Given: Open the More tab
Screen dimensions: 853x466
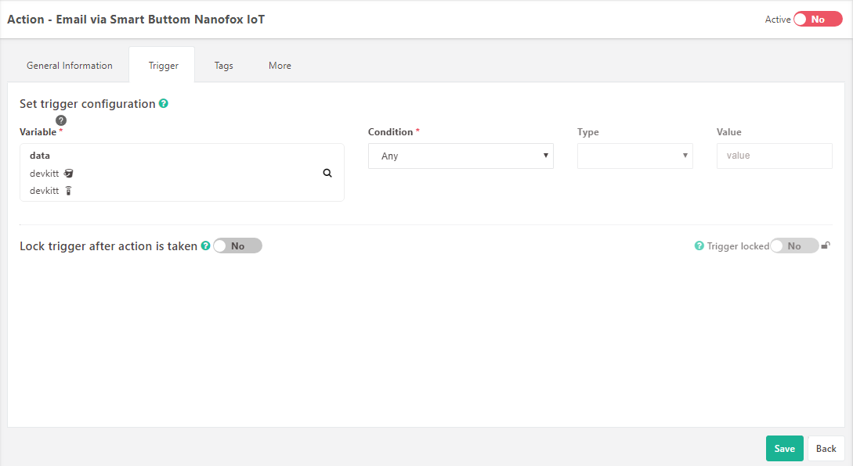Looking at the screenshot, I should (x=280, y=65).
